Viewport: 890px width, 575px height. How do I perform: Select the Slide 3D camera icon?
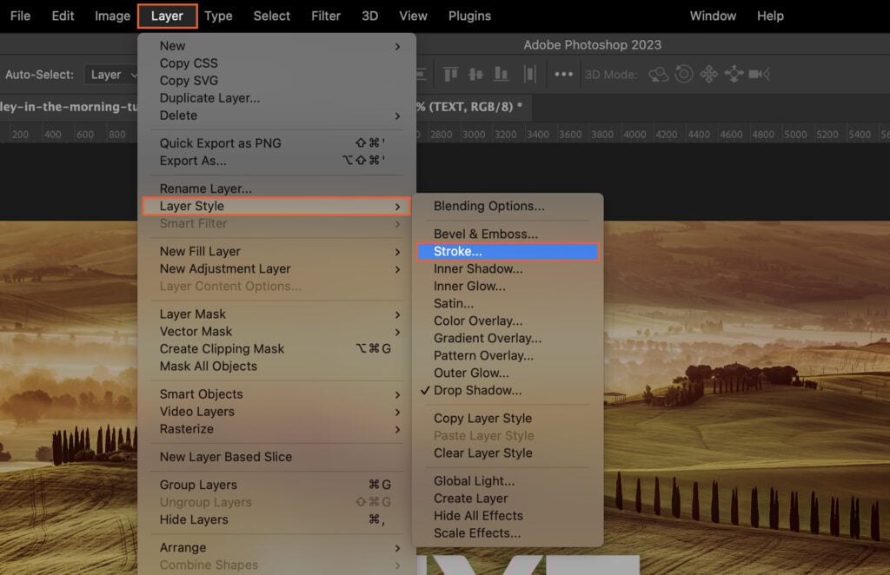click(734, 75)
